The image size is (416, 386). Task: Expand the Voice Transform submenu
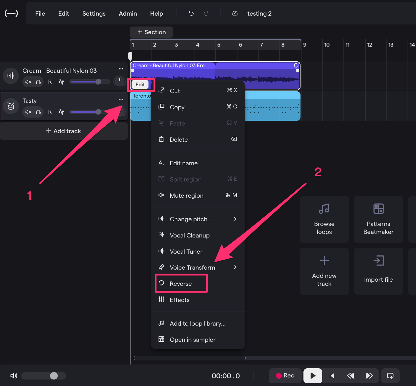click(235, 267)
